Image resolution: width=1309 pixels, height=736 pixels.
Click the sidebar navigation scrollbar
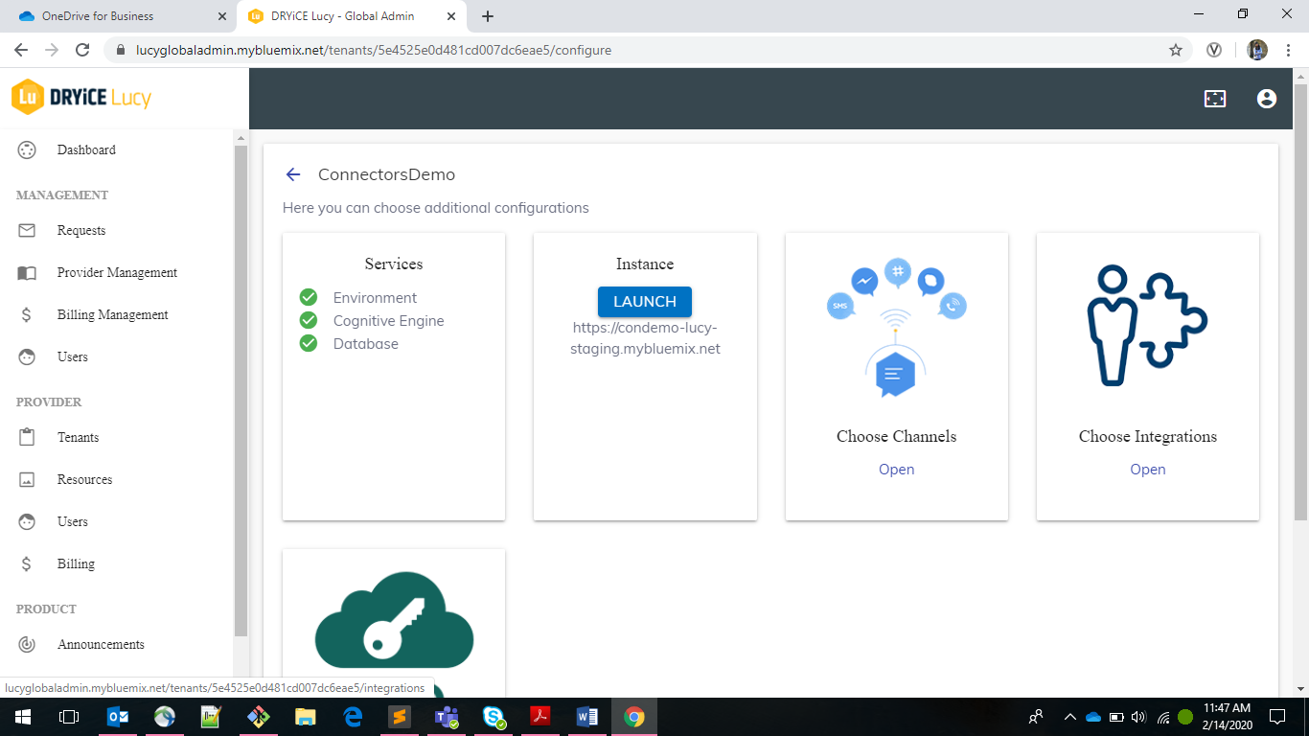pyautogui.click(x=241, y=390)
